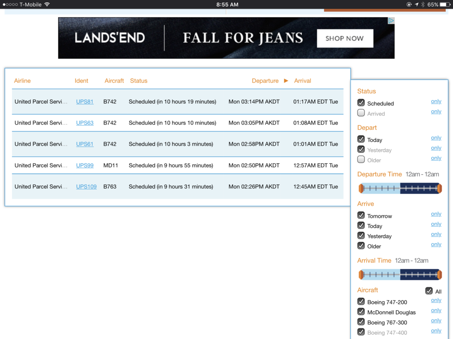
Task: Tap the location arrow icon in the status bar
Action: 416,4
